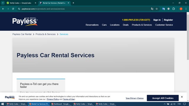Open the Terms of Use link
The width and height of the screenshot is (189, 106).
69,99
